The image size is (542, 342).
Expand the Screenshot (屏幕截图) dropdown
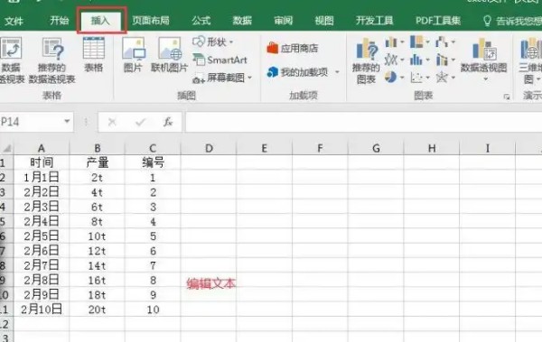[x=249, y=79]
